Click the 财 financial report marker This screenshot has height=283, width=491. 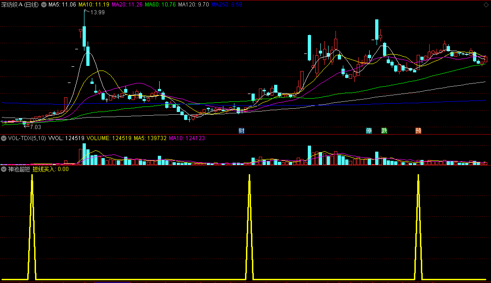click(241, 131)
